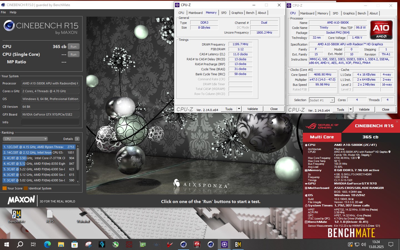Screen dimensions: 400x250
Task: Click the Info input field in Cinebench
Action: 50,122
